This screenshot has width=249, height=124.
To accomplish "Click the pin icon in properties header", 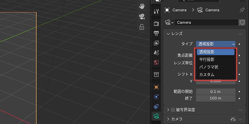I will [242, 10].
